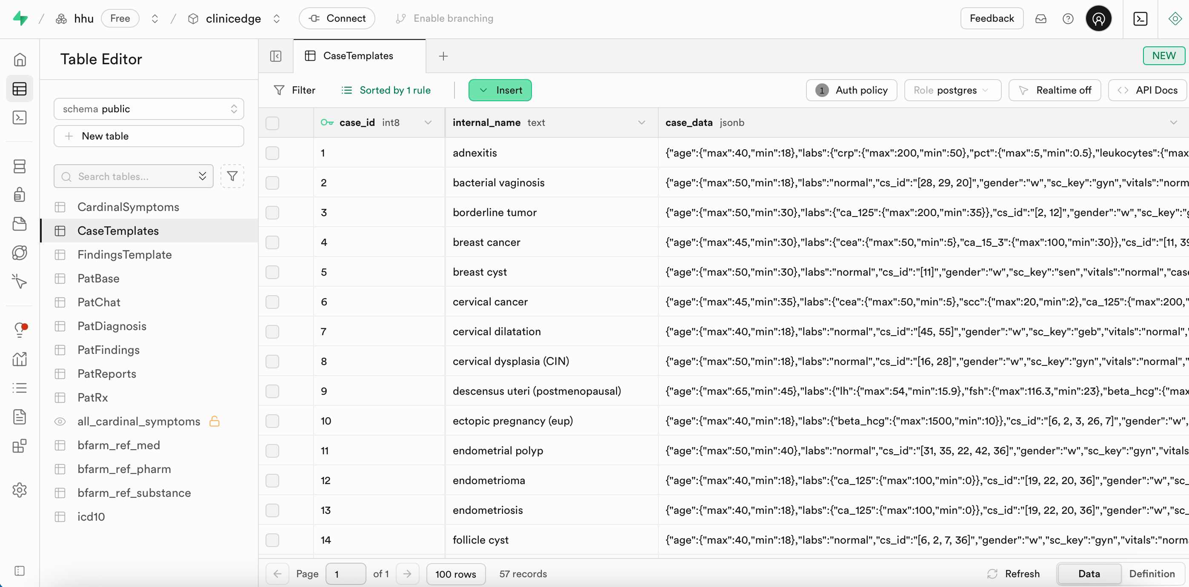Open Database section icon in sidebar

tap(20, 167)
